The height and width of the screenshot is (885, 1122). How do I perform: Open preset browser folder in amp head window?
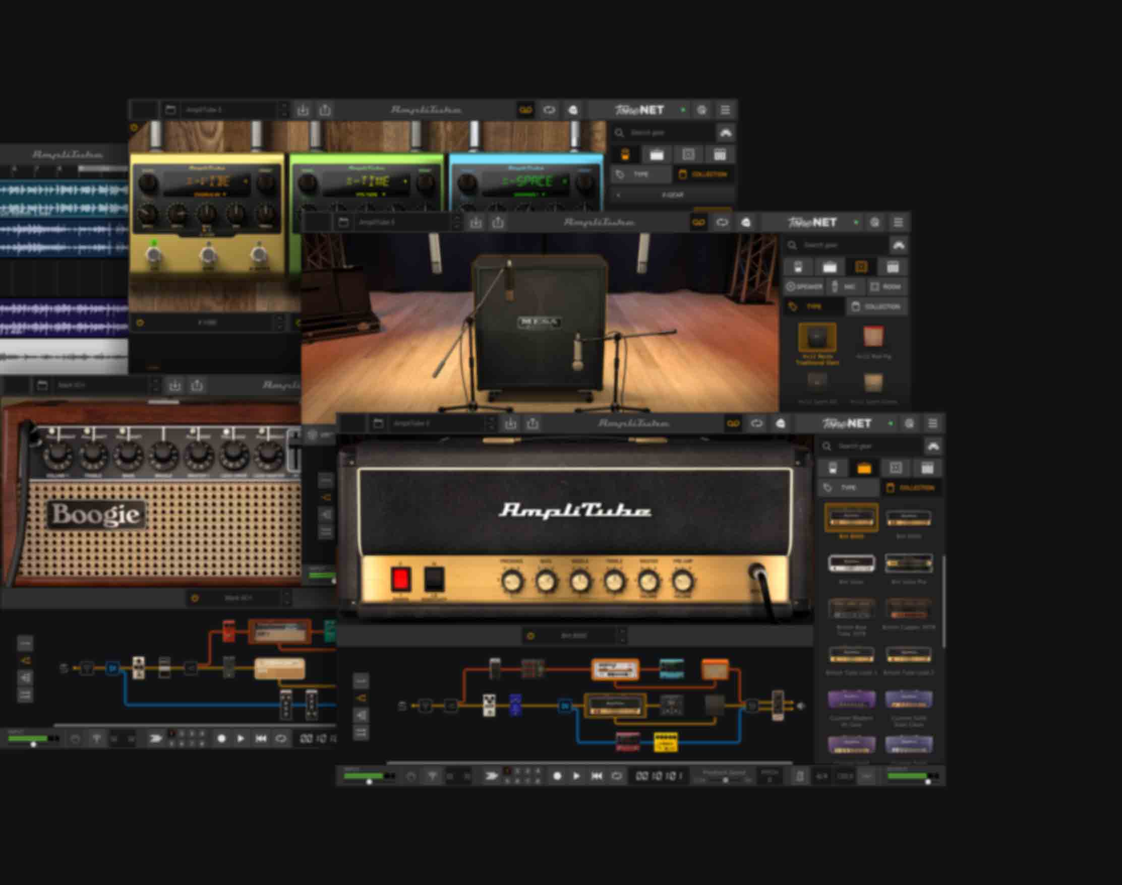(x=378, y=423)
